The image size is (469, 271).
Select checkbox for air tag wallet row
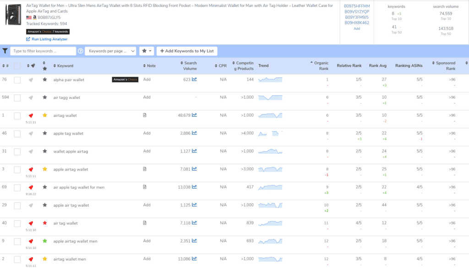click(17, 223)
